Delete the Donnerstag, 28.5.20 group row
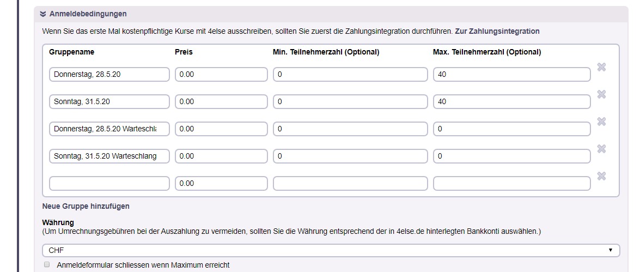The height and width of the screenshot is (272, 640). [601, 67]
